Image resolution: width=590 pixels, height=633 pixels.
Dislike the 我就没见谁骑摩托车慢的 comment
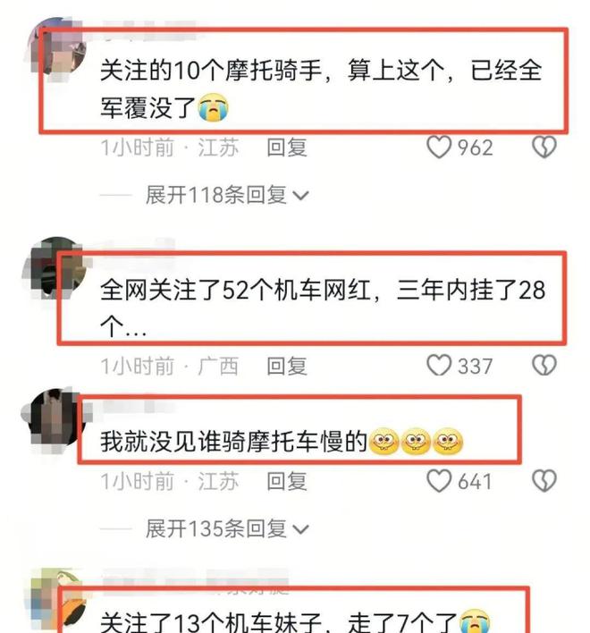(544, 481)
